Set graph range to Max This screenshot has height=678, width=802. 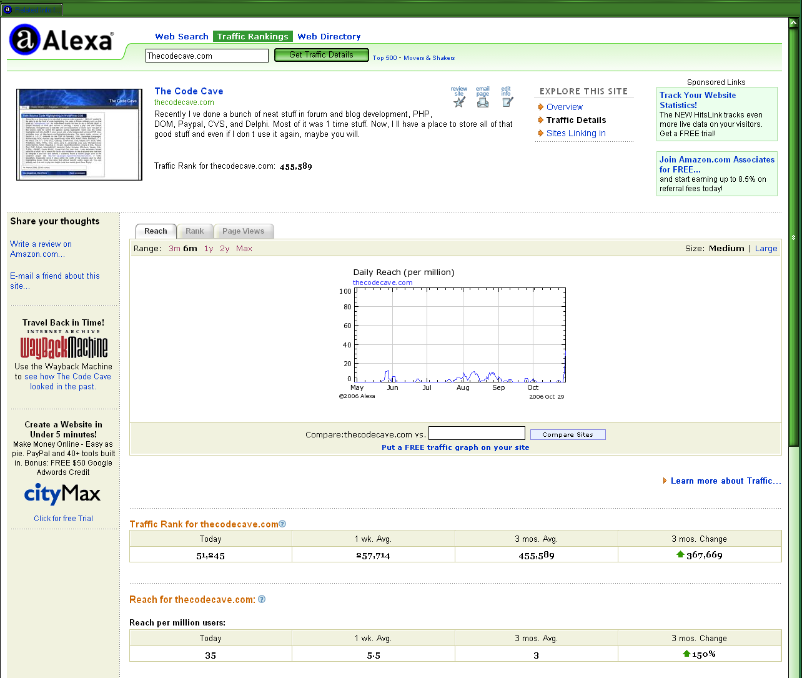244,249
